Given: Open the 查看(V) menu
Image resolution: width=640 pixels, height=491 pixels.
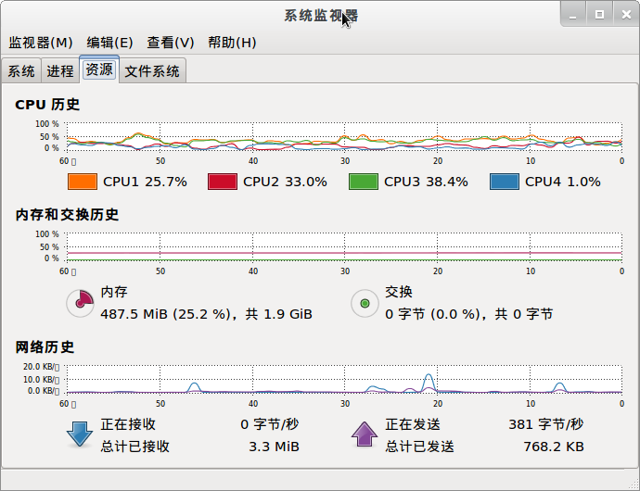Looking at the screenshot, I should coord(171,43).
